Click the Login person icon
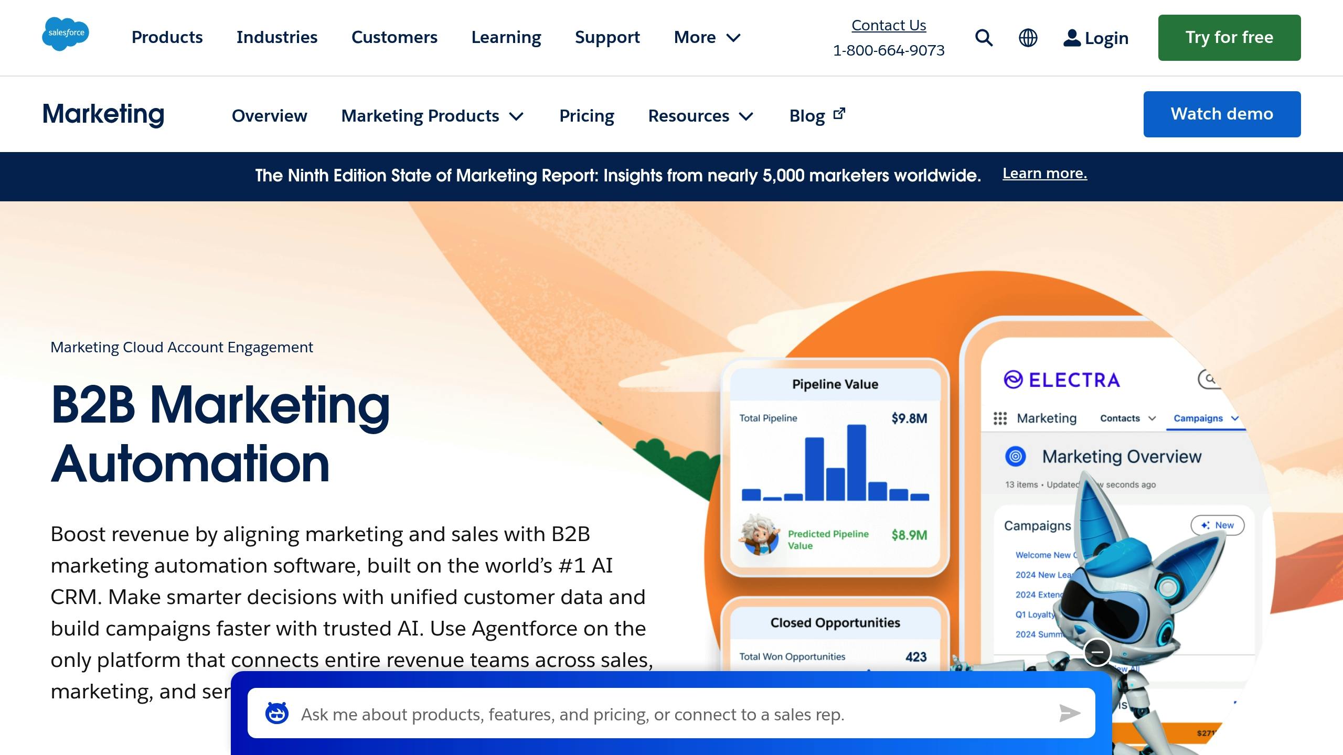1343x755 pixels. pyautogui.click(x=1071, y=38)
